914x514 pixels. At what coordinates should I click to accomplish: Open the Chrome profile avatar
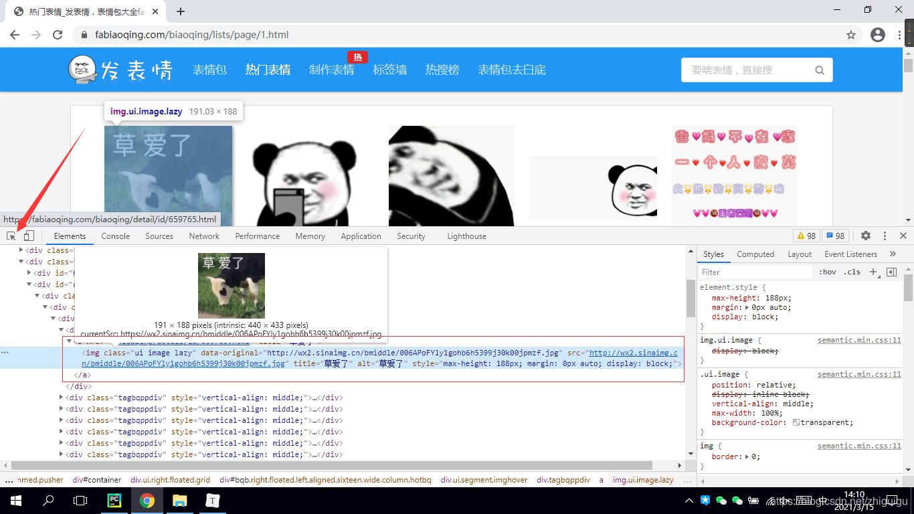click(x=878, y=35)
